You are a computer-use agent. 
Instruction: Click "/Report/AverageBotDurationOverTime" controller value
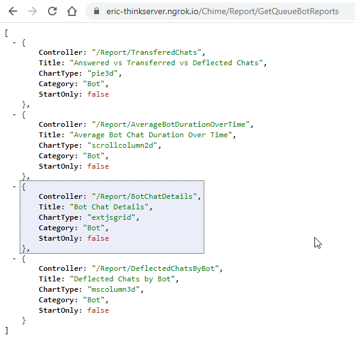(x=170, y=124)
